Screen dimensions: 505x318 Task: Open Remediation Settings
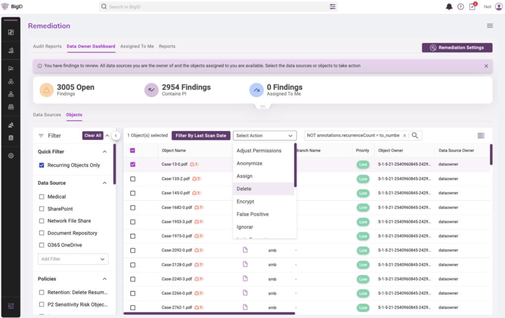pyautogui.click(x=457, y=48)
